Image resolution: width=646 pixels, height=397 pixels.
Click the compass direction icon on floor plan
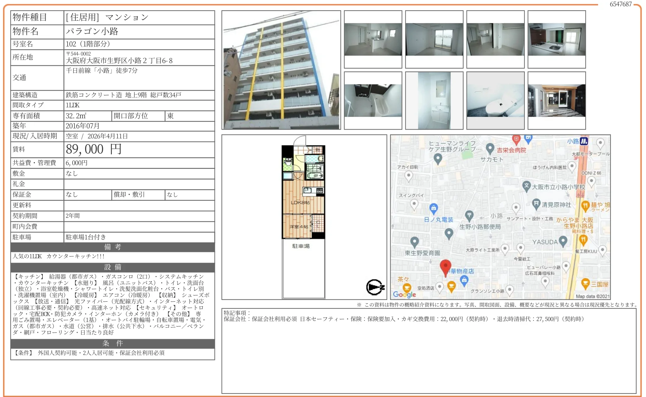coord(375,287)
